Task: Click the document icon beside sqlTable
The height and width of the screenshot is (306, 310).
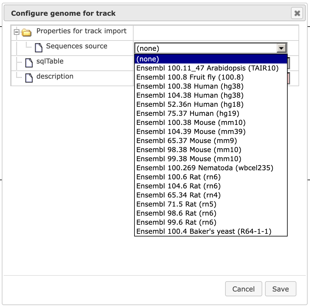Action: (x=29, y=63)
